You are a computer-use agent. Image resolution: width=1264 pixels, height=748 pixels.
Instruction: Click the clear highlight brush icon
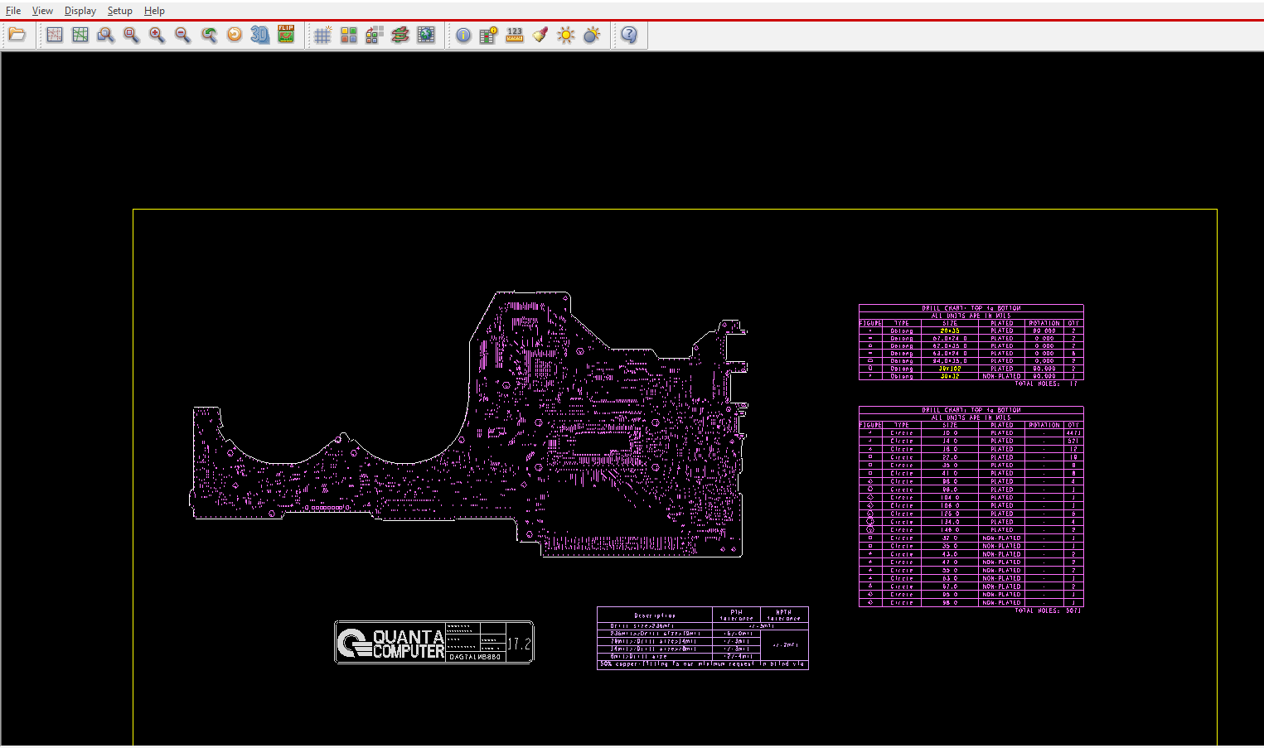(540, 35)
